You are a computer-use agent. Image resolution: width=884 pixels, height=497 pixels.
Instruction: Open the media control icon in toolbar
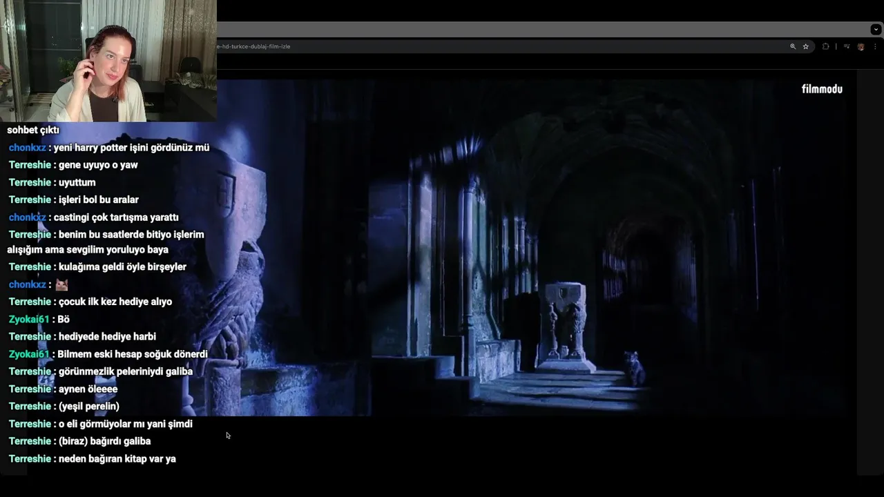tap(847, 46)
